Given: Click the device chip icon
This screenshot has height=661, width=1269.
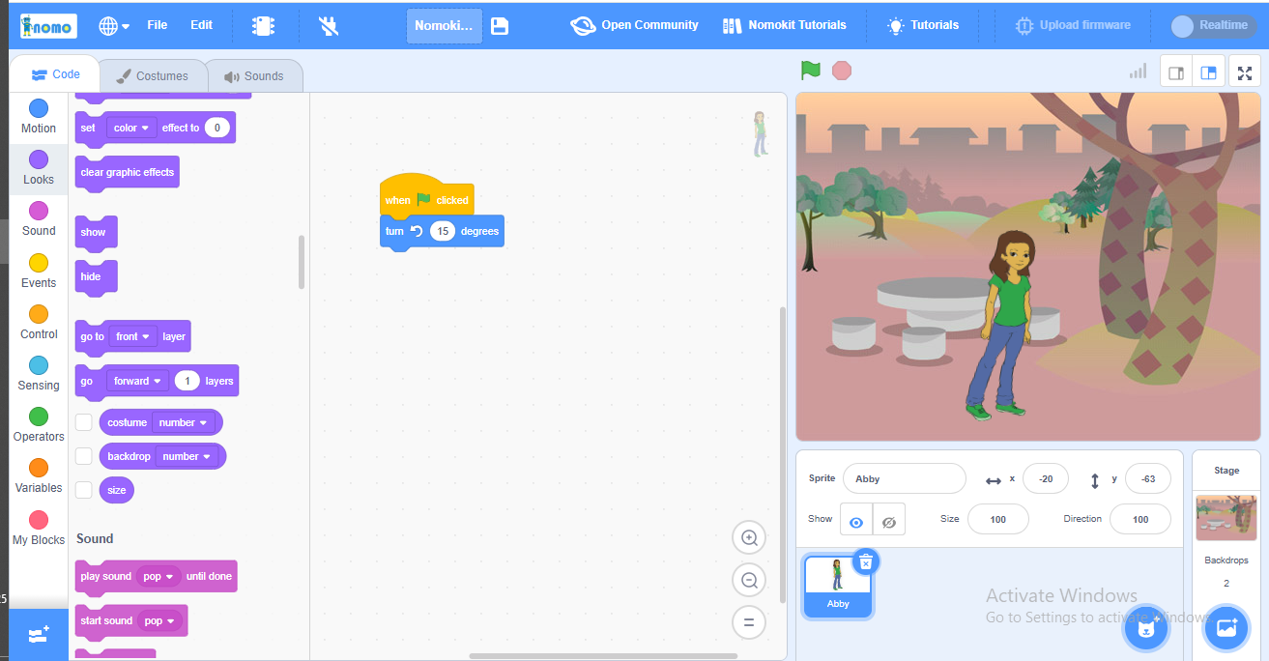Looking at the screenshot, I should pyautogui.click(x=263, y=26).
